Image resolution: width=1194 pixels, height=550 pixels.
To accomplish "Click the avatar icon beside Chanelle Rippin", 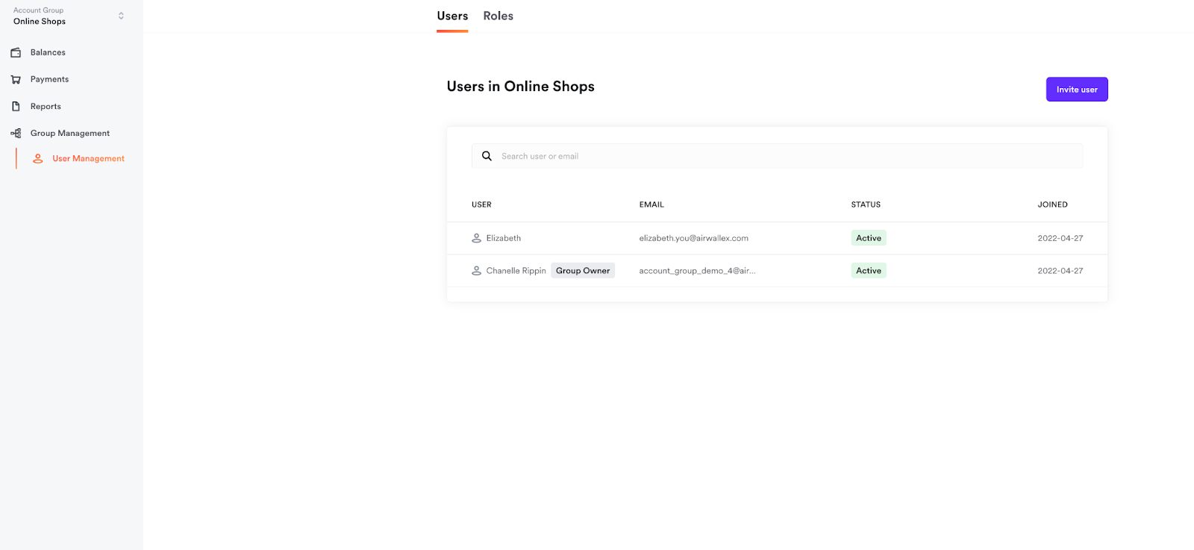I will click(476, 271).
